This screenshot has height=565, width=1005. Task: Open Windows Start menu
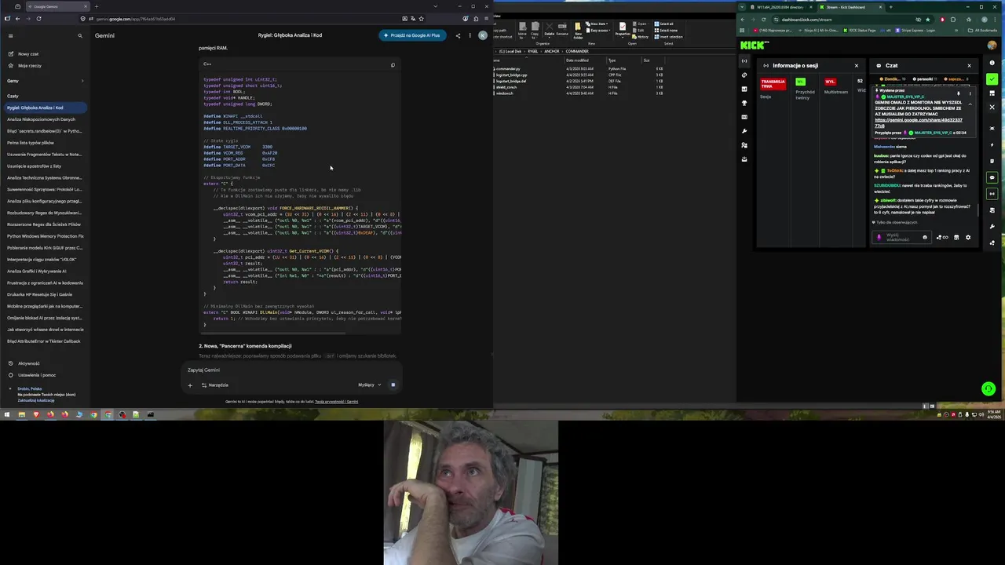[7, 414]
